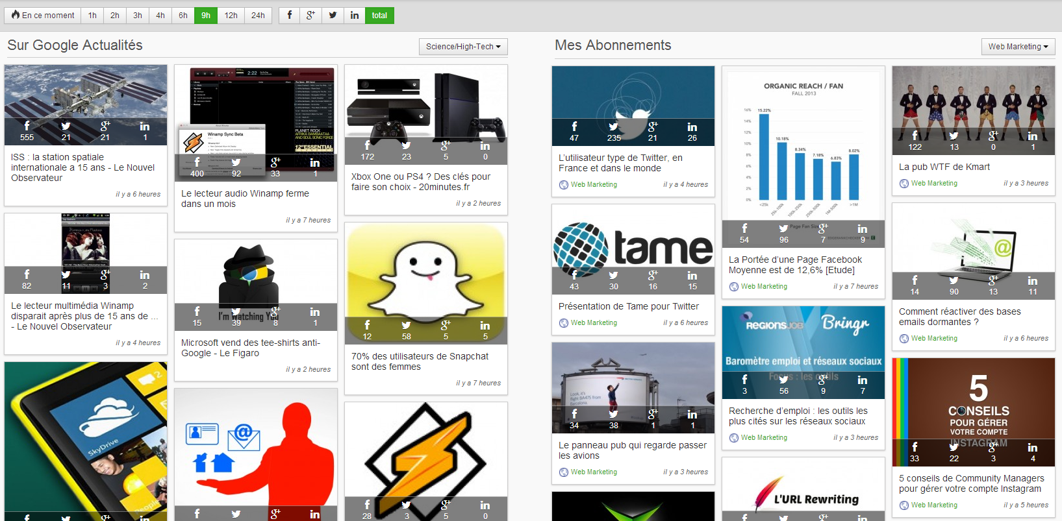This screenshot has height=521, width=1062.
Task: Select the 3h time filter
Action: (x=138, y=15)
